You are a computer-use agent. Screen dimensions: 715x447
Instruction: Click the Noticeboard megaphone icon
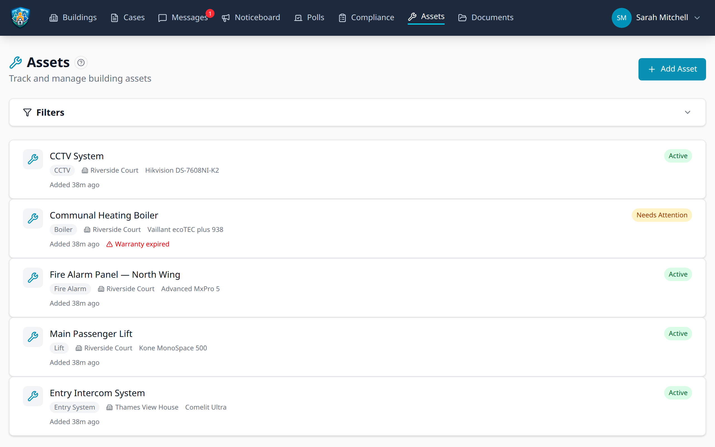[x=225, y=17]
